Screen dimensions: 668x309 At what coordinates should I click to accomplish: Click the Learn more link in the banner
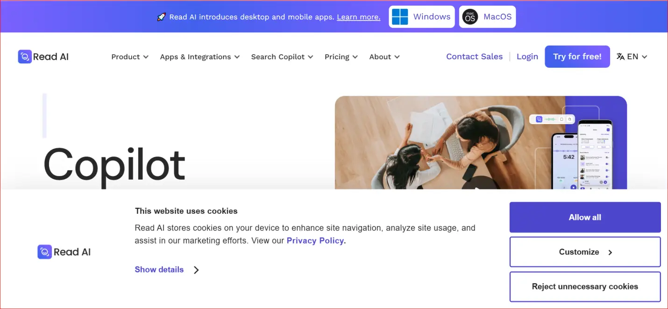358,17
